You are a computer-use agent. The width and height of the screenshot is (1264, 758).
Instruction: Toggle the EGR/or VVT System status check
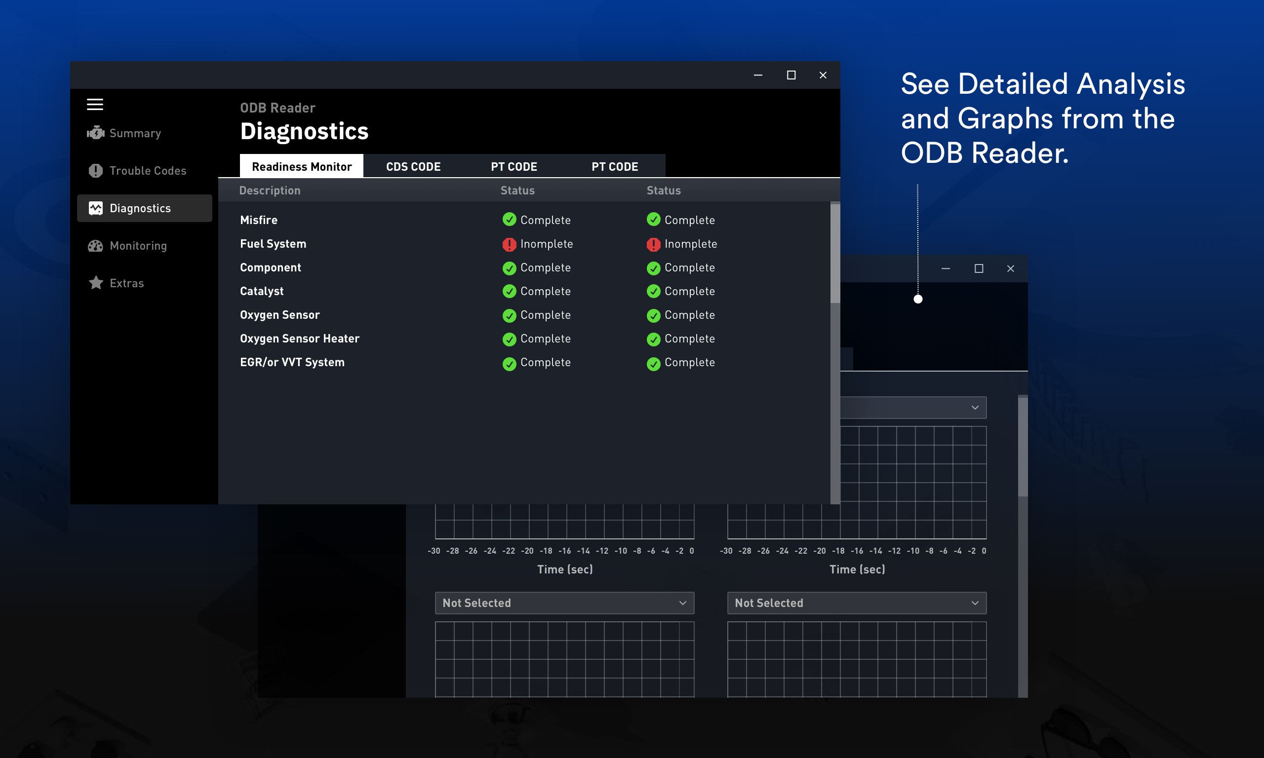point(509,363)
